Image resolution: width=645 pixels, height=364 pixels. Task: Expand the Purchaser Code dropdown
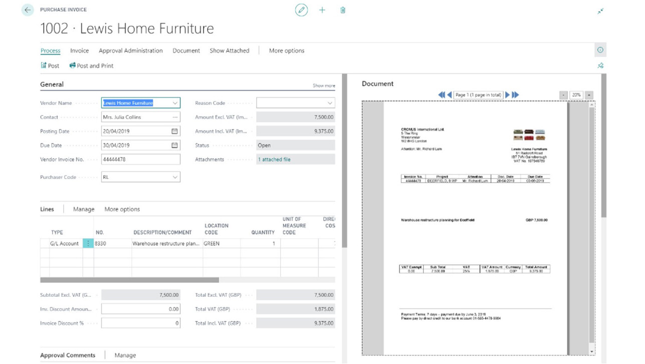[x=174, y=177]
